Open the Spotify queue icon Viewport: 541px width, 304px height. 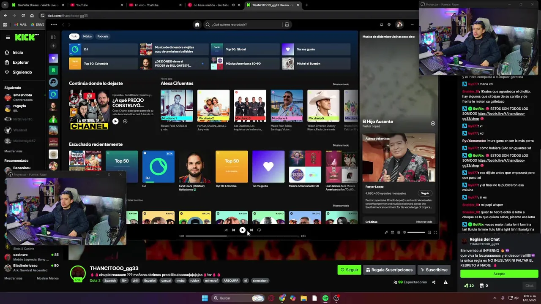392,232
